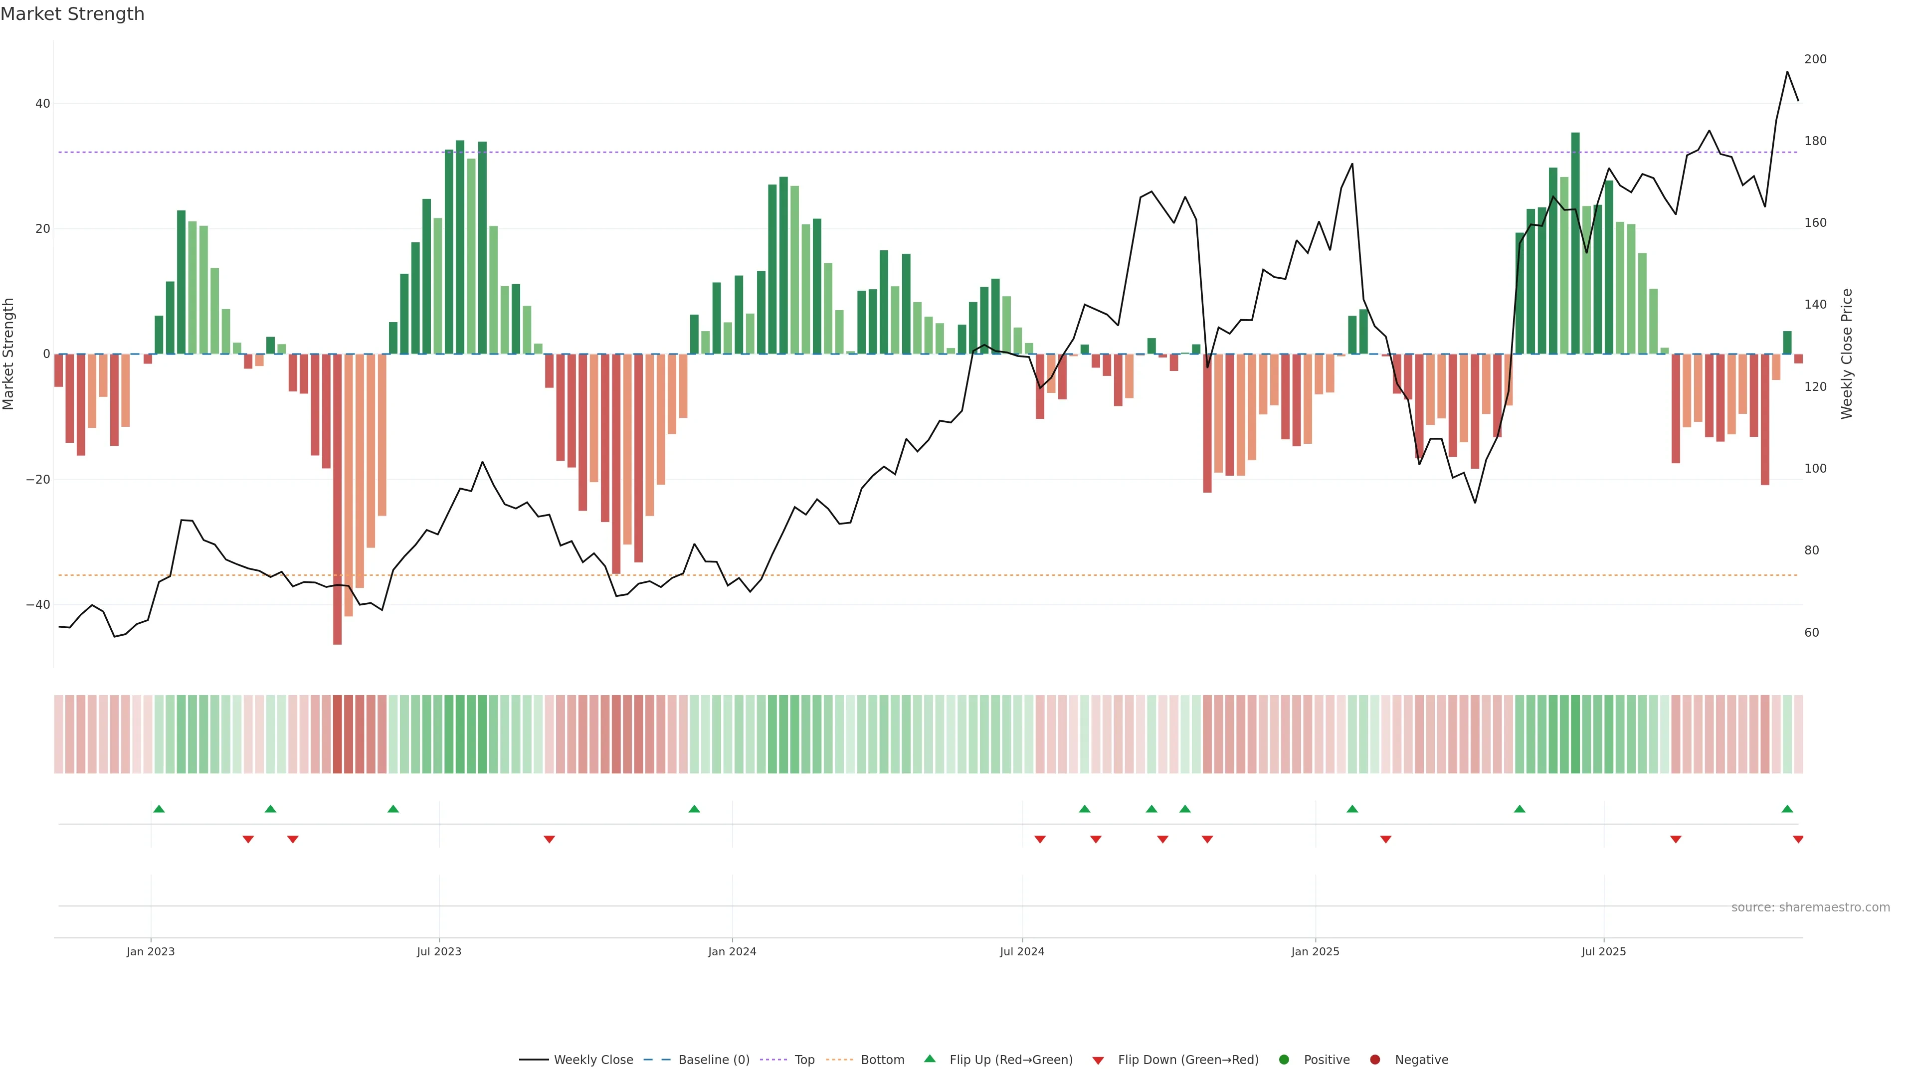Click the darkest red heat-strip cell
The image size is (1915, 1077).
point(338,734)
